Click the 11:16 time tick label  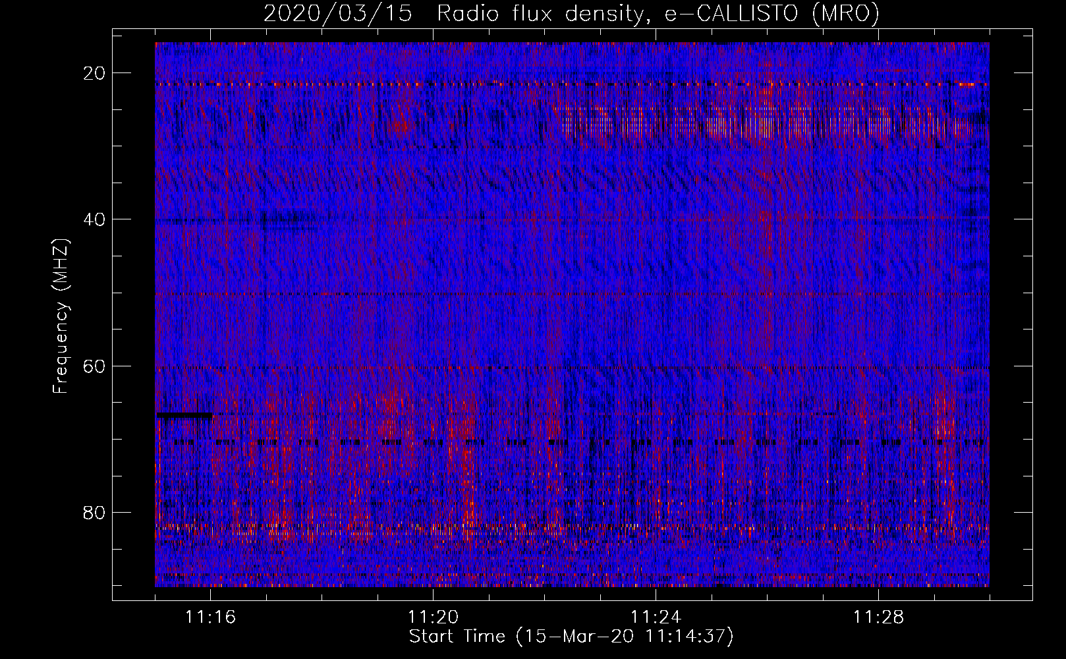click(210, 617)
